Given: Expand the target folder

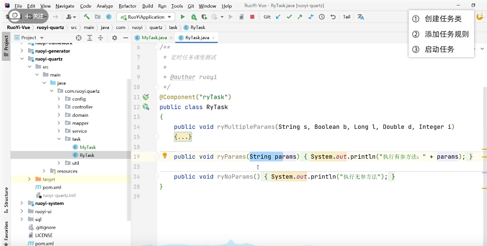Looking at the screenshot, I should (x=29, y=179).
